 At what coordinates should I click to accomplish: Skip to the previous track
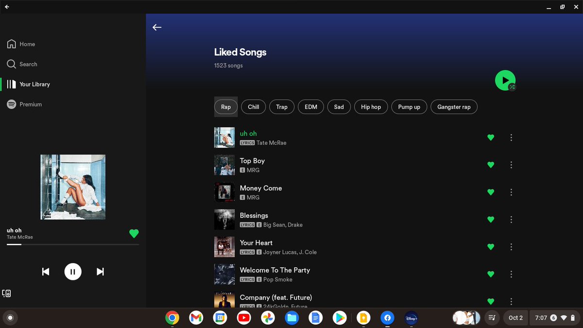pyautogui.click(x=46, y=272)
